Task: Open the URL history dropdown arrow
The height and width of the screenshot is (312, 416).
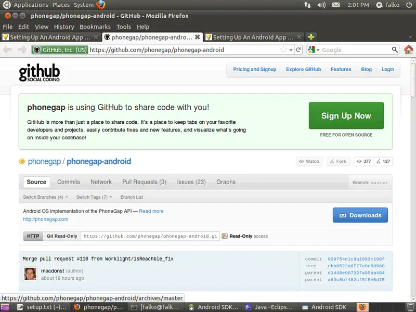Action: [x=291, y=50]
